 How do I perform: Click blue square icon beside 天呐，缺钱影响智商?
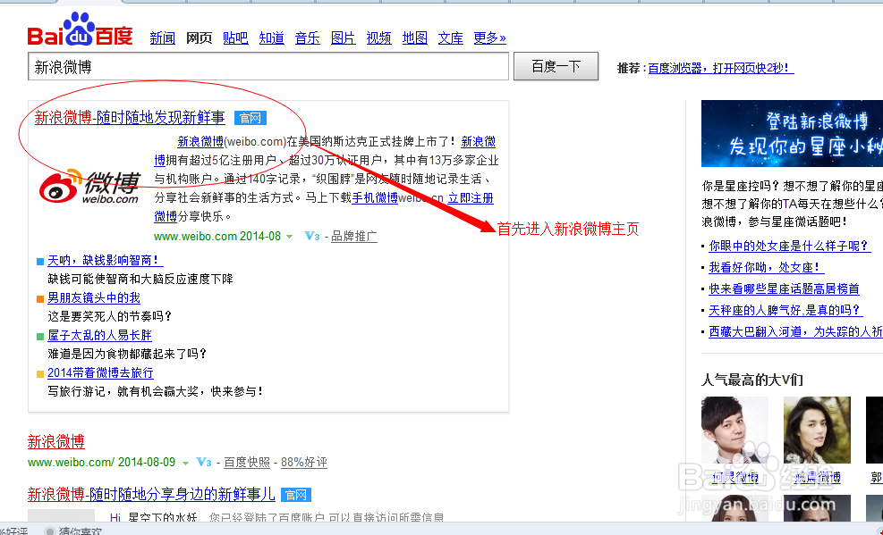tap(40, 262)
